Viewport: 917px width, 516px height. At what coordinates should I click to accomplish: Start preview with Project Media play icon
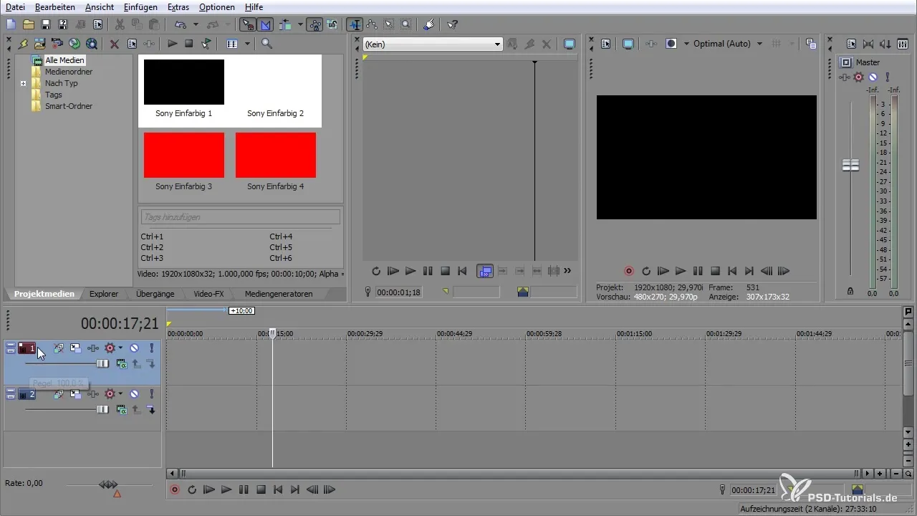click(x=172, y=44)
